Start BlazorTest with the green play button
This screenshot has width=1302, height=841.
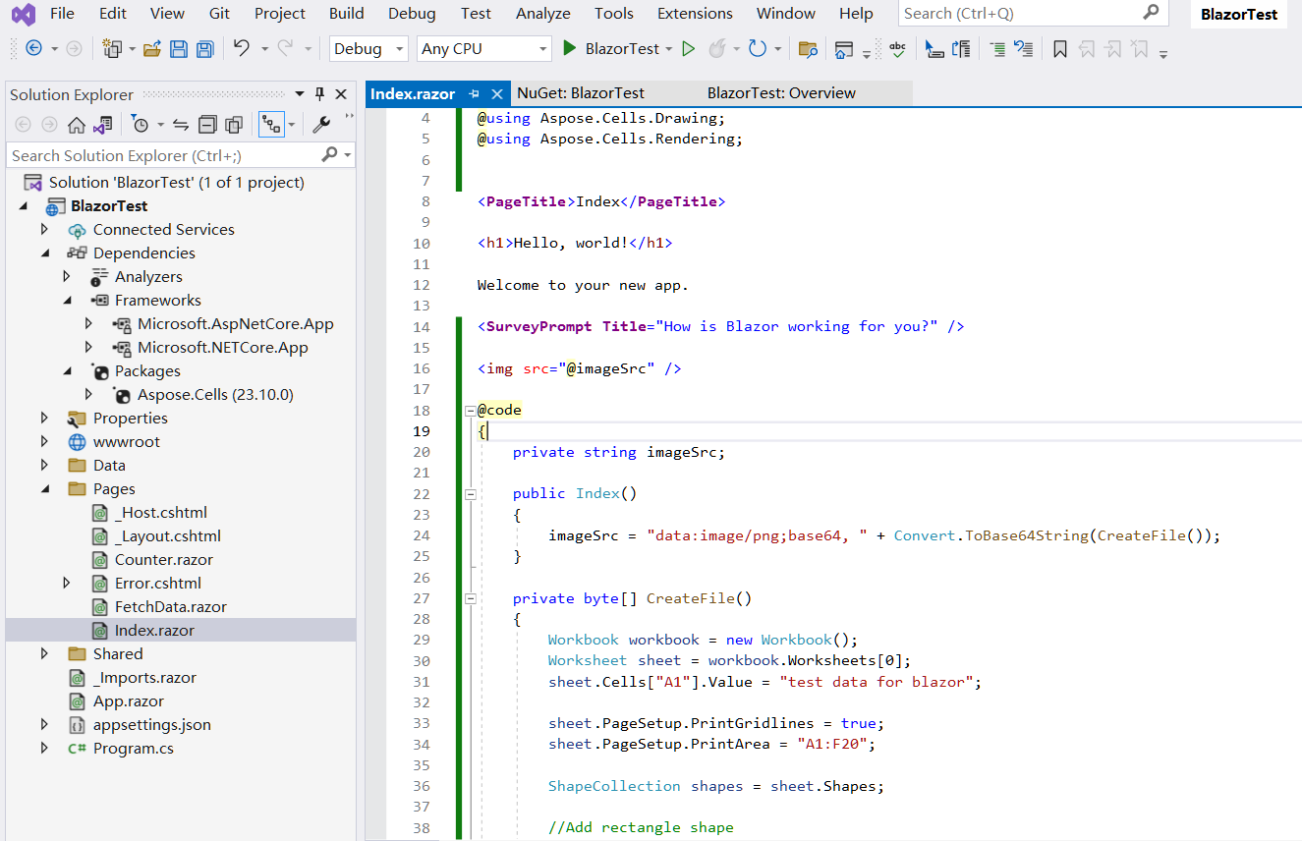570,49
